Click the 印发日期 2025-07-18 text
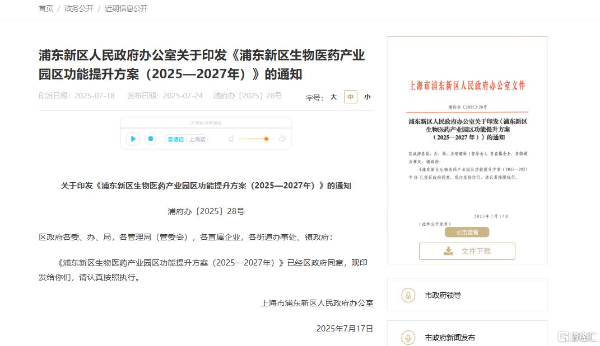600x346 pixels. tap(77, 96)
